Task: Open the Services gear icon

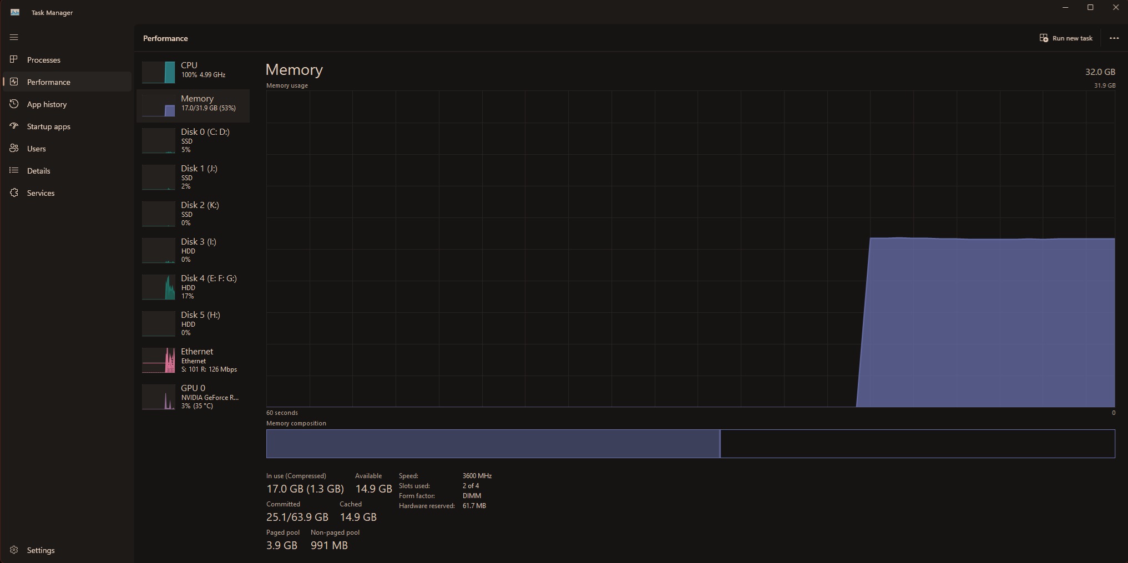Action: click(x=14, y=192)
